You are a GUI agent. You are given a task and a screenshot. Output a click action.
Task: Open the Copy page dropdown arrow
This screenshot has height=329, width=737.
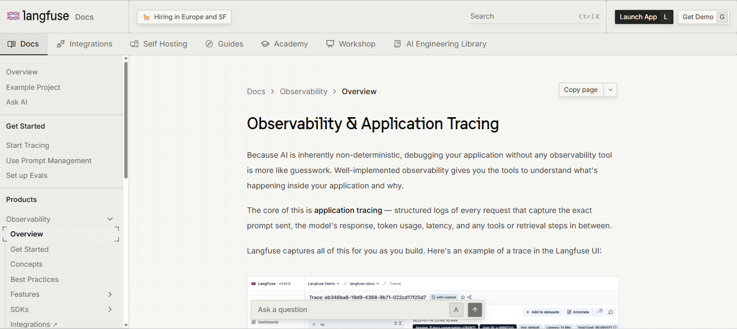point(611,90)
